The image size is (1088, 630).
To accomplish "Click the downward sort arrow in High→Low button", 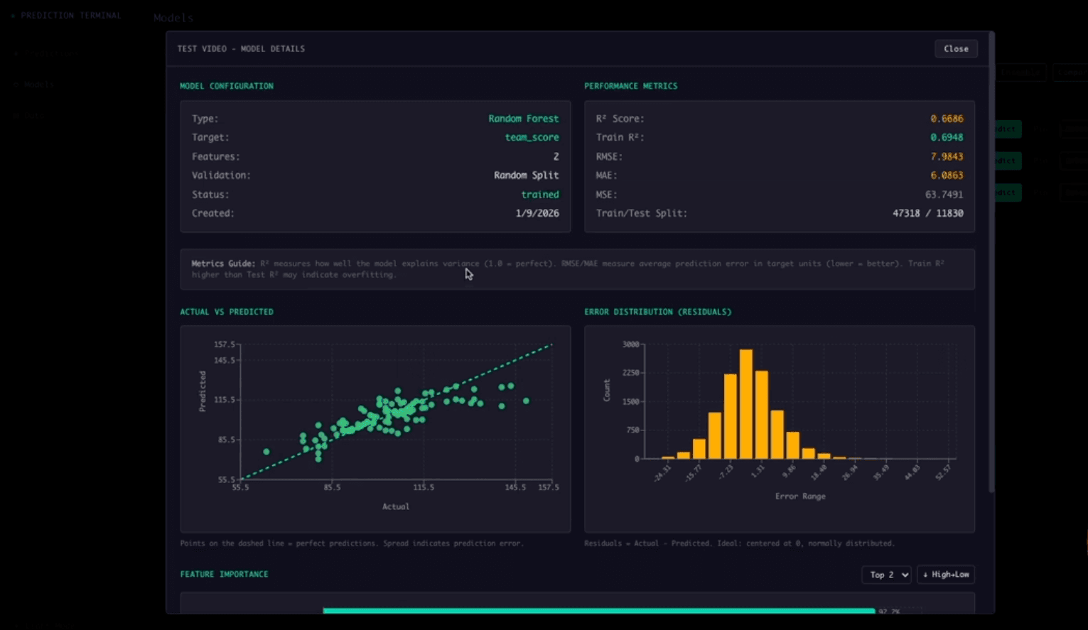I will pyautogui.click(x=927, y=575).
